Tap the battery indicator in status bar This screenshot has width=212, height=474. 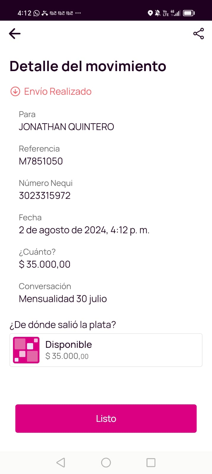(x=189, y=13)
